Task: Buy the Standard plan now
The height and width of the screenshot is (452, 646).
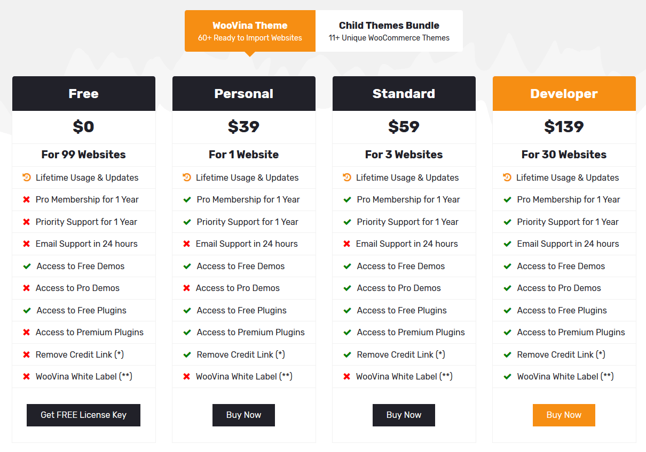Action: point(404,415)
